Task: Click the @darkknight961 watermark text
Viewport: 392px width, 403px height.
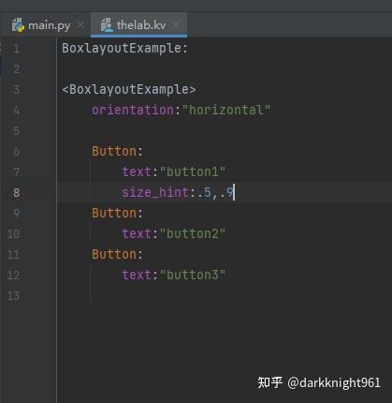Action: 334,382
